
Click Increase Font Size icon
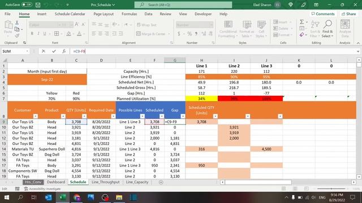click(x=77, y=24)
